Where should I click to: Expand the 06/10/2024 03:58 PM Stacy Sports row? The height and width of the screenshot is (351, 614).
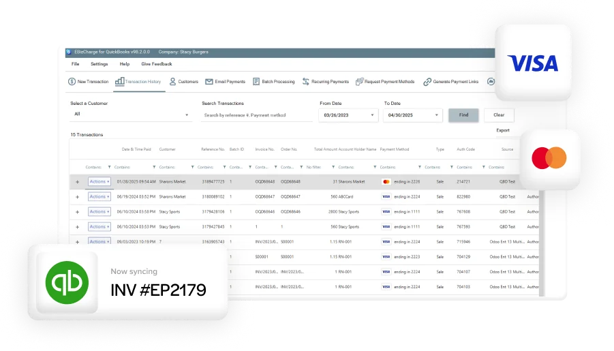coord(77,212)
